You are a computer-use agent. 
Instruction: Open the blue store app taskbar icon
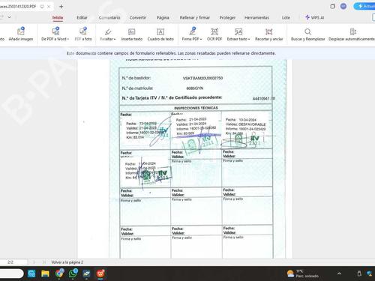[31, 274]
